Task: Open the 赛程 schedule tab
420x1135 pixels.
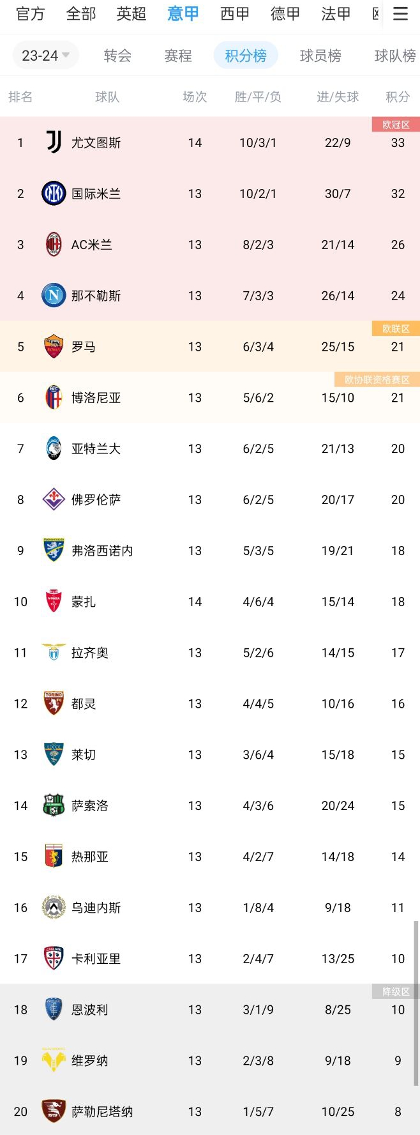Action: point(178,56)
